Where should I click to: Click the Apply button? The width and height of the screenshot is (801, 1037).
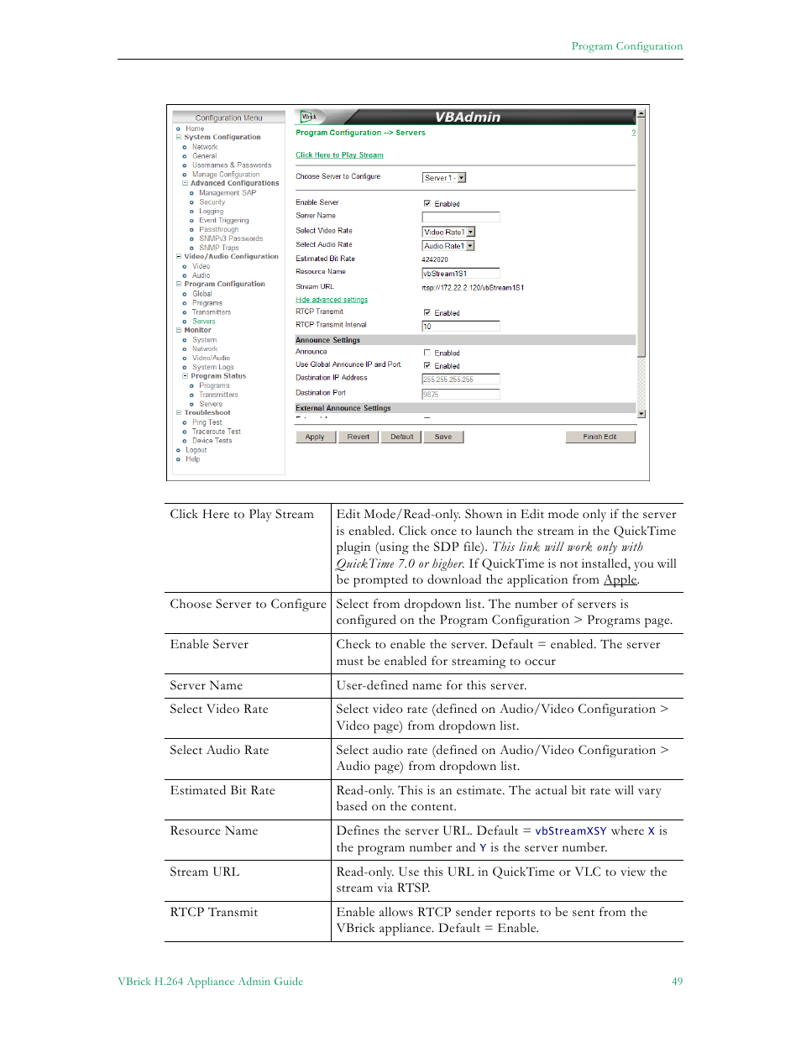(x=315, y=437)
